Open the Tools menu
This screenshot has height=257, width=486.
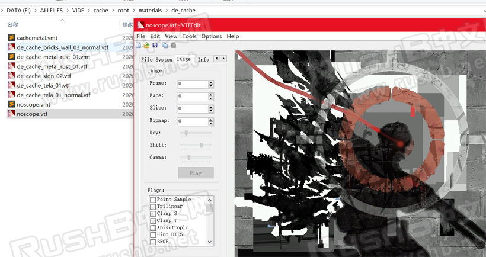click(189, 36)
